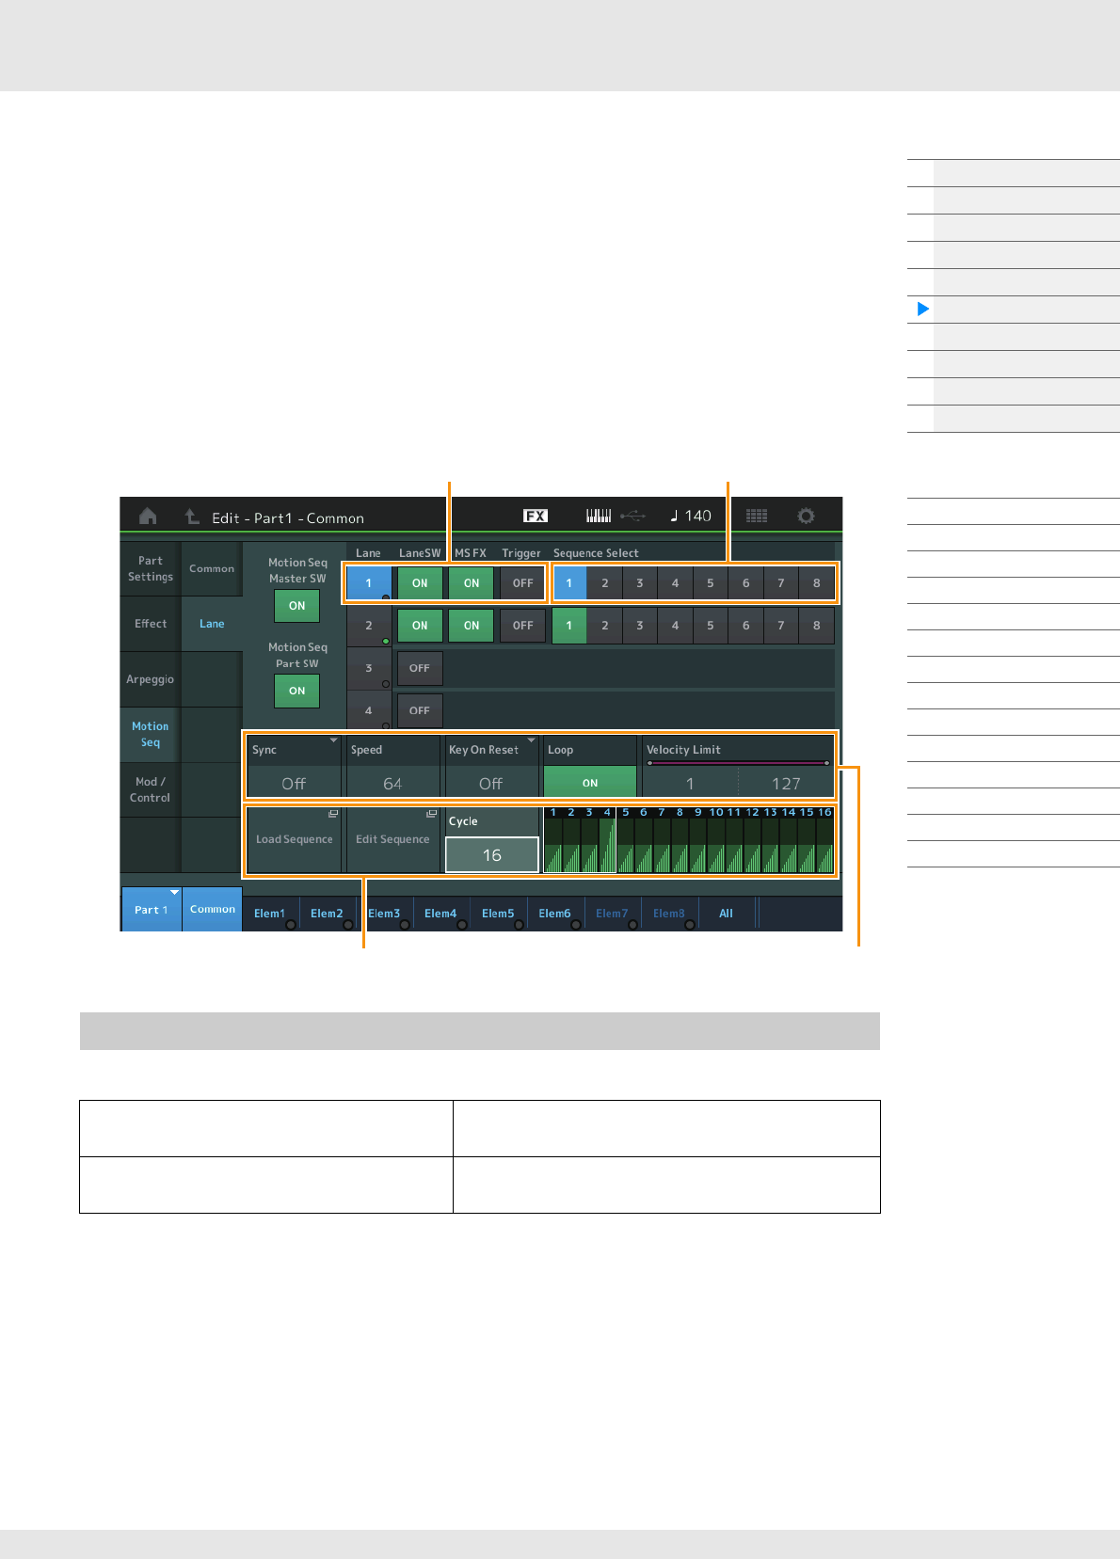The image size is (1120, 1559).
Task: Open Load Sequence
Action: 294,839
